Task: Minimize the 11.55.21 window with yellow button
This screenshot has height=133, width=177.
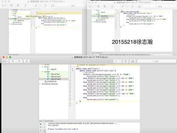Action: coord(7,57)
